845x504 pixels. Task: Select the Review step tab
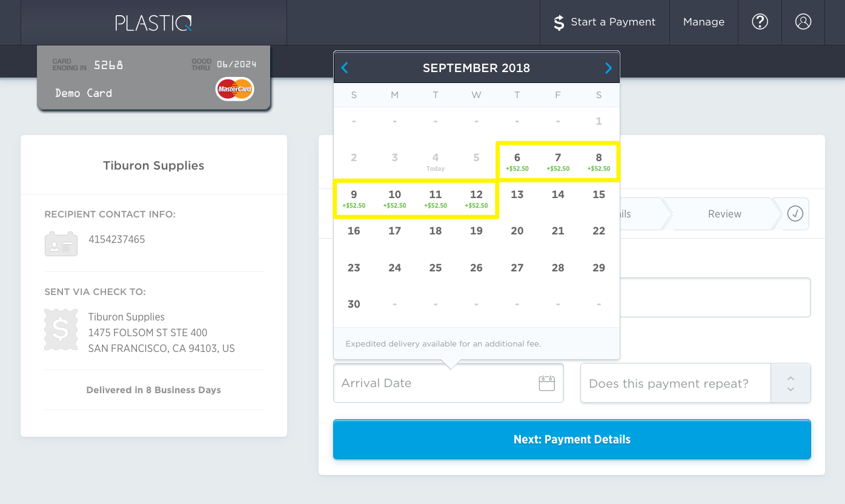pyautogui.click(x=724, y=214)
